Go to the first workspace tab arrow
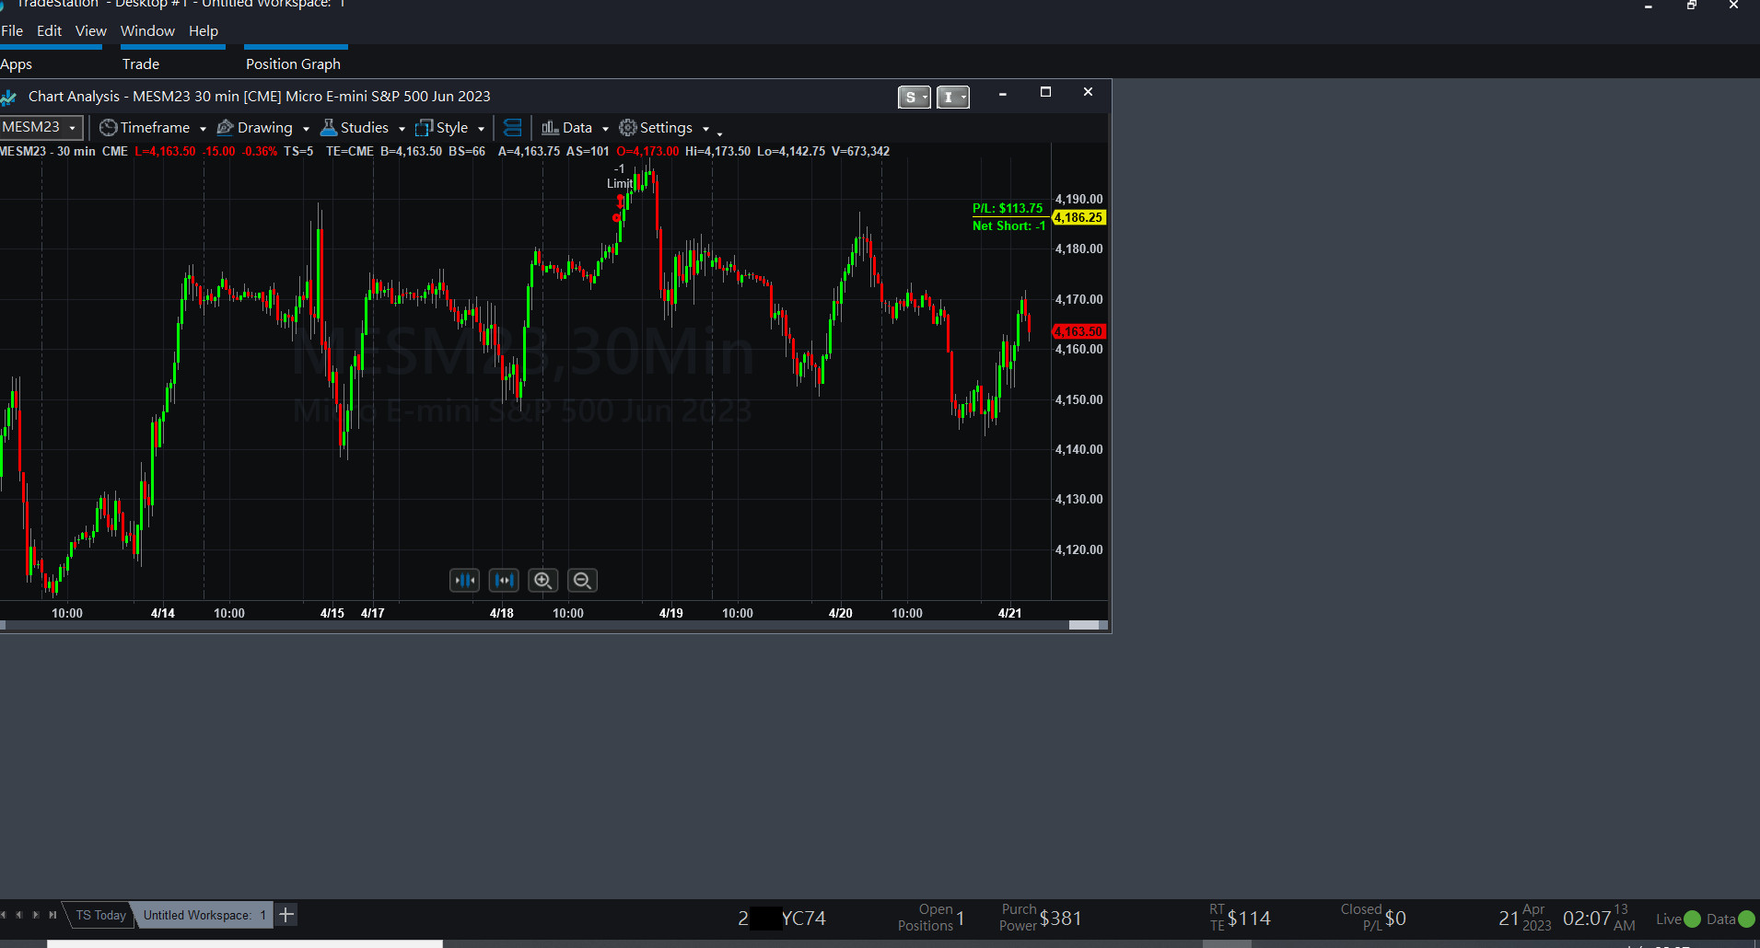 pyautogui.click(x=4, y=915)
